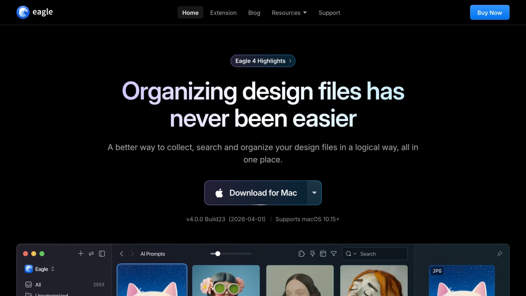Open the plugins puzzle icon
The image size is (526, 296).
301,253
